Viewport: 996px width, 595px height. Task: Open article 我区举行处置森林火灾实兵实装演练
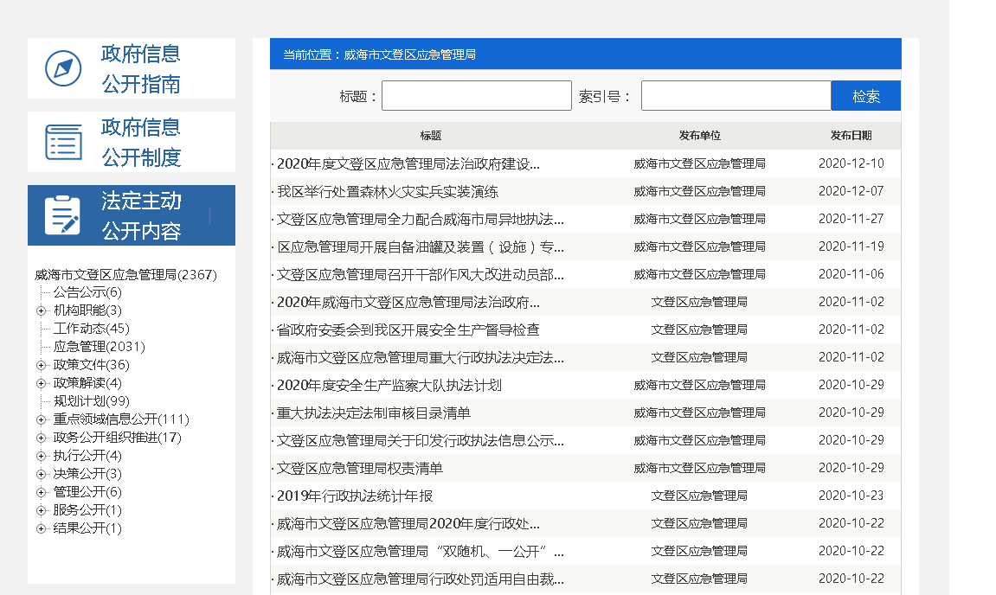pos(387,191)
